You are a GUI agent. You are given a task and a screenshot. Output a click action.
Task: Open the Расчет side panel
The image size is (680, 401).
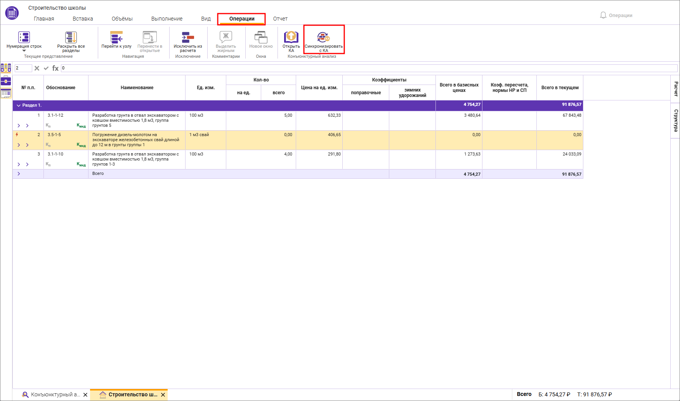coord(676,89)
